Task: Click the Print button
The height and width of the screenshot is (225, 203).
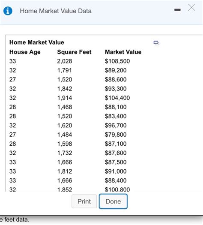Action: tap(84, 201)
